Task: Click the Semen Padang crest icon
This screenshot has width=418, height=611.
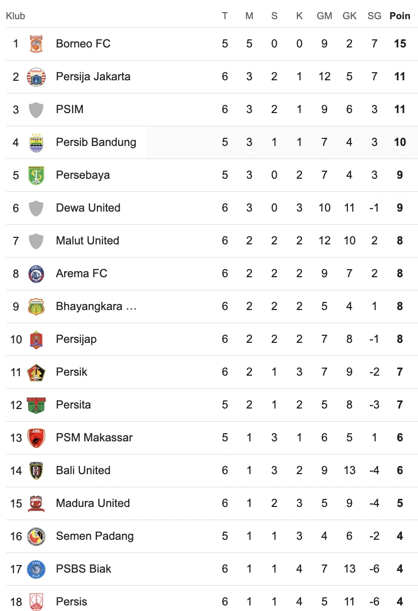Action: 36,536
